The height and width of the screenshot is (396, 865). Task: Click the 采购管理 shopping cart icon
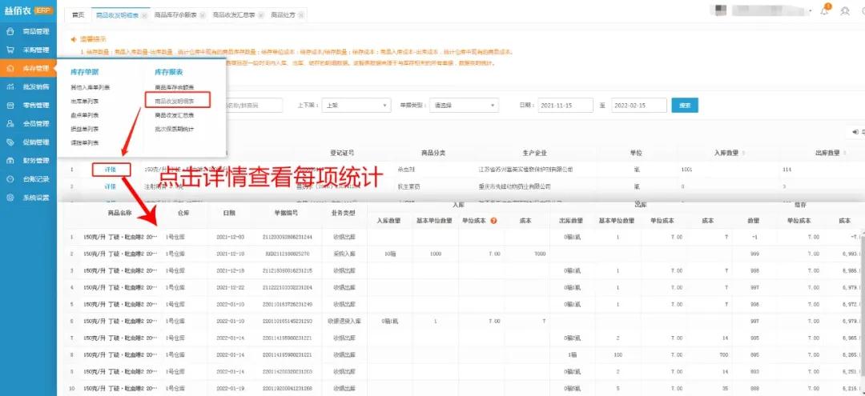pos(10,50)
